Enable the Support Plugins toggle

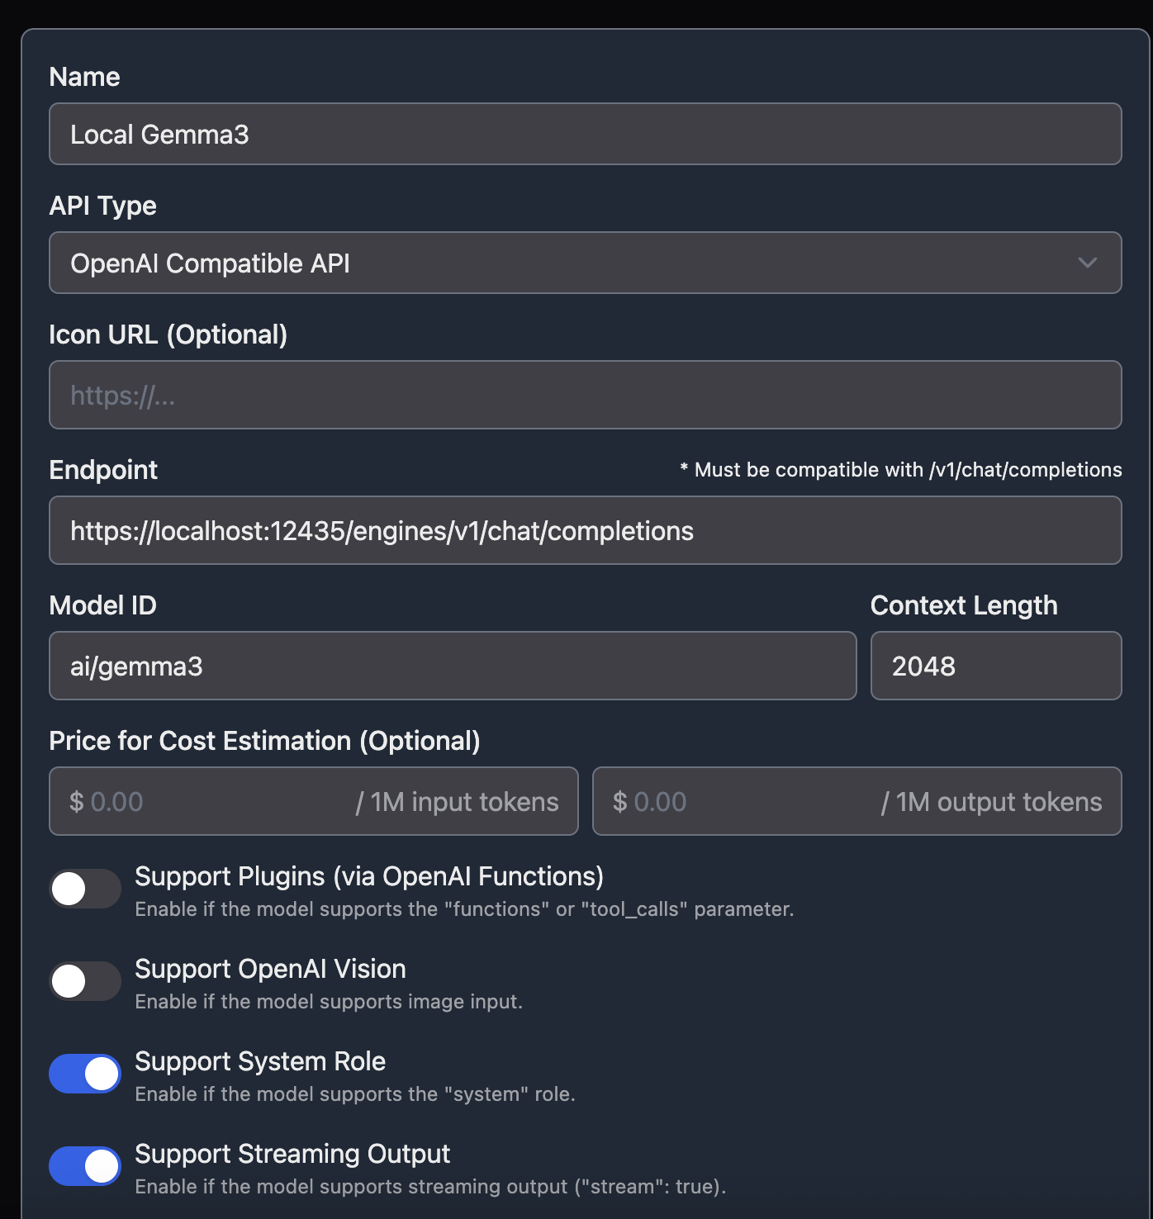click(x=85, y=889)
